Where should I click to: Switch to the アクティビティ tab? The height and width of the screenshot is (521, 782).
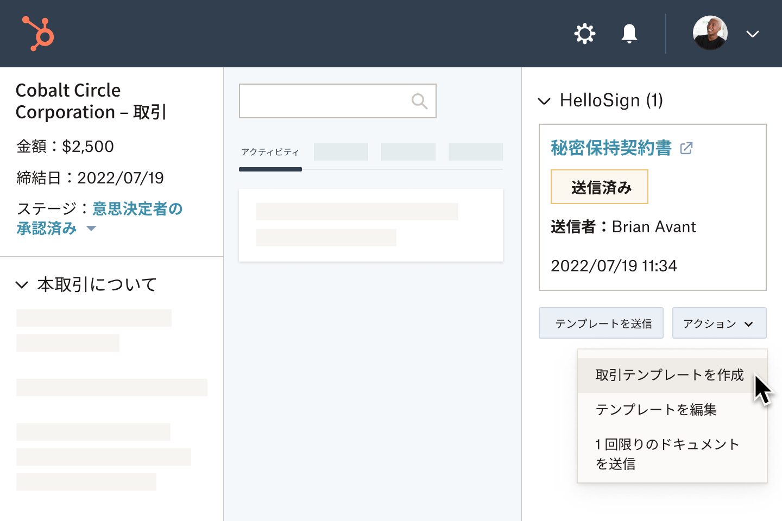click(x=270, y=153)
